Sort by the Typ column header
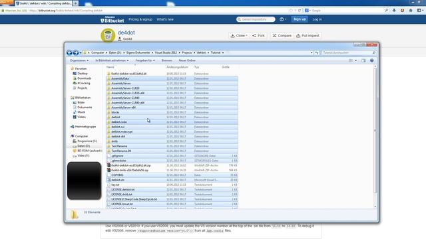This screenshot has height=239, width=426. pos(197,67)
